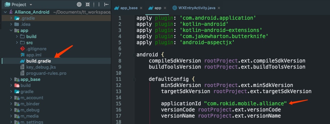Open the Project view dropdown
Viewport: 330px width, 124px height.
click(x=31, y=5)
